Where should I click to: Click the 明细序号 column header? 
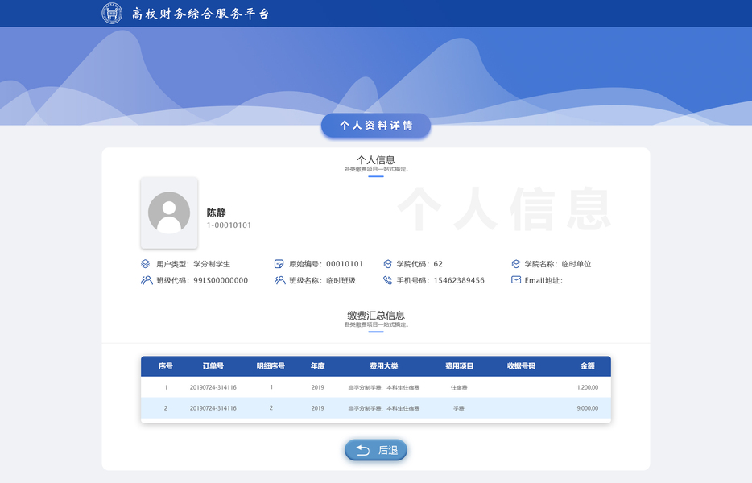pyautogui.click(x=271, y=366)
